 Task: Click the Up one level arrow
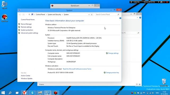pyautogui.click(x=29, y=15)
